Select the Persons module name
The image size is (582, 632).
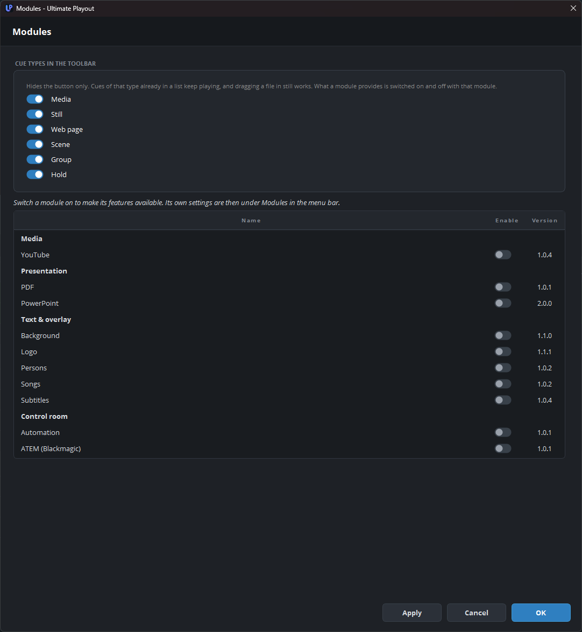tap(34, 368)
